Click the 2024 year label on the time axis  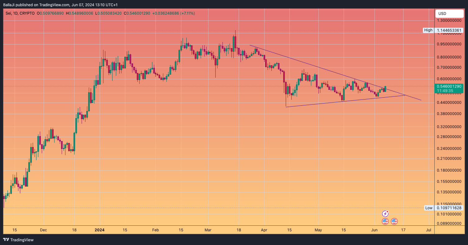click(x=99, y=230)
